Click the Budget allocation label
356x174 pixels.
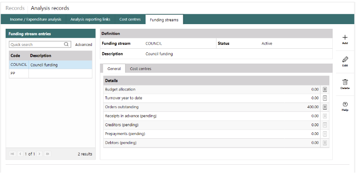point(120,90)
